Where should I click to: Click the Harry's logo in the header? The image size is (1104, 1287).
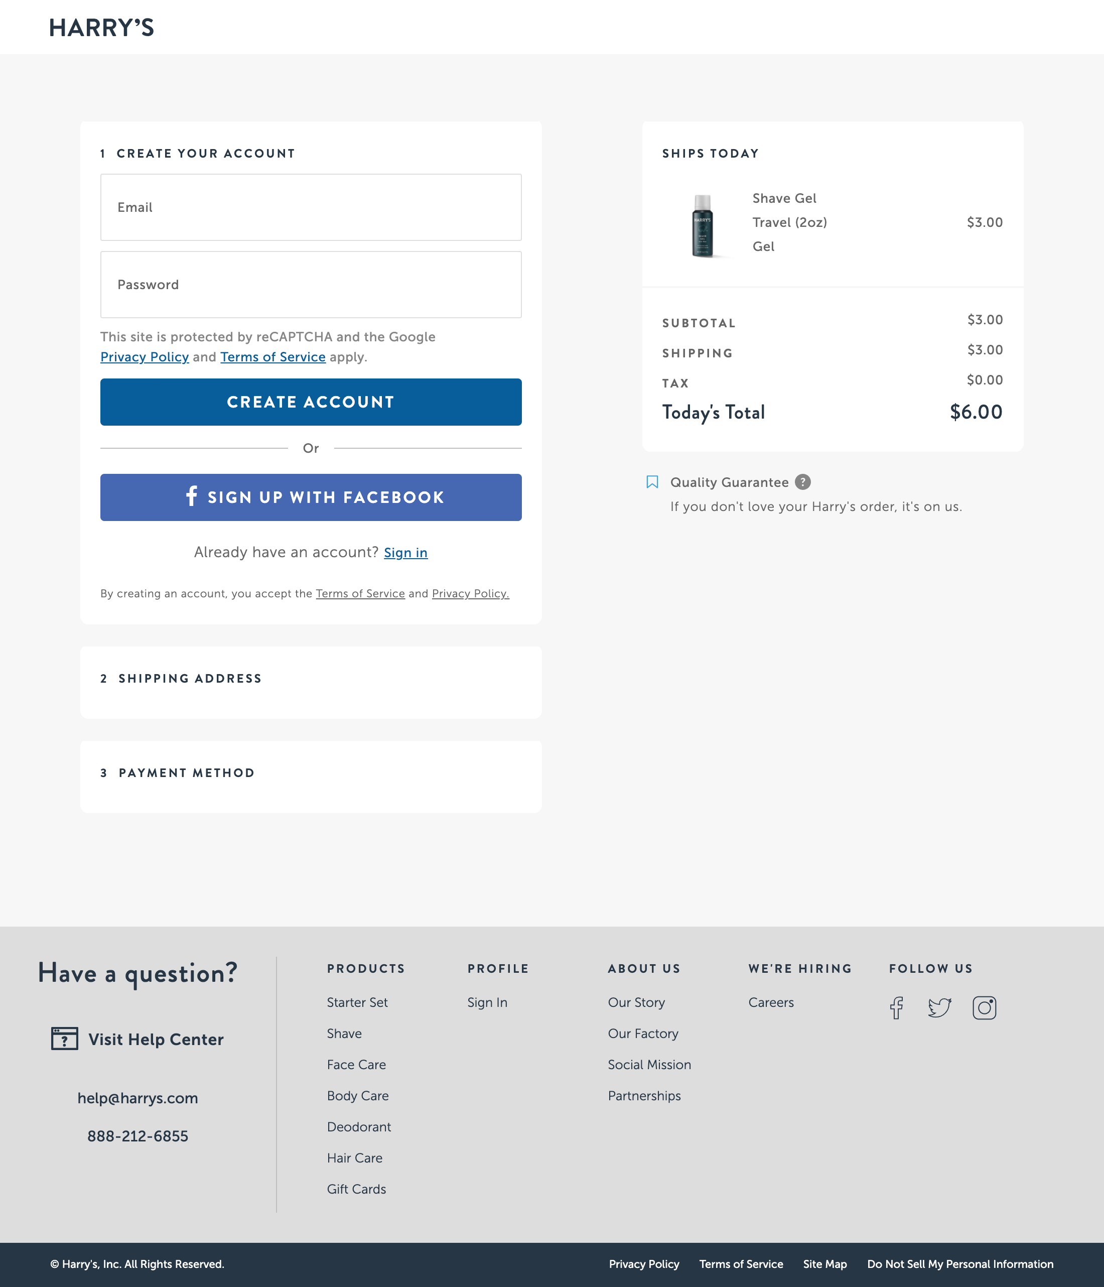(x=101, y=27)
